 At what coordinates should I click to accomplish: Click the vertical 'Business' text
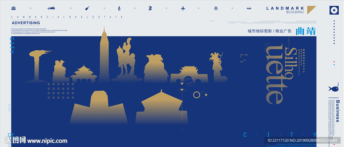click(x=337, y=111)
